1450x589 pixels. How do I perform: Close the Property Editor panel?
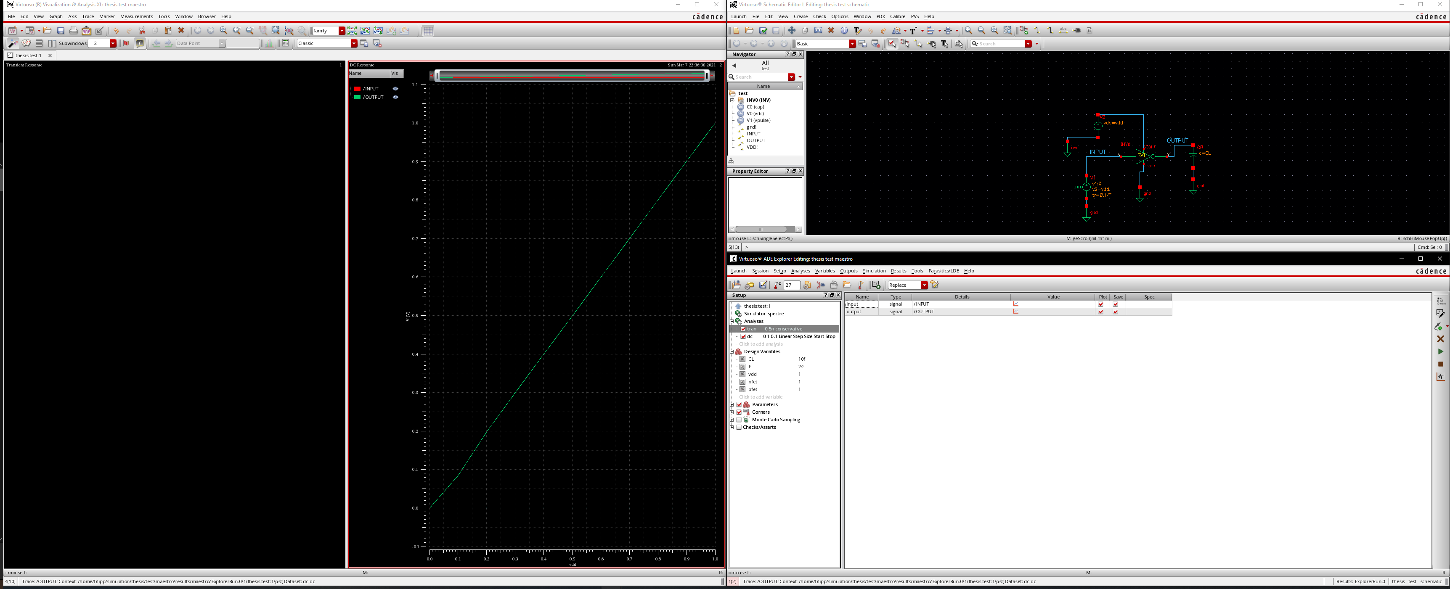tap(801, 172)
